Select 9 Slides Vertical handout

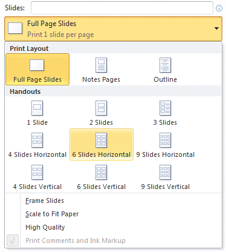pos(165,177)
